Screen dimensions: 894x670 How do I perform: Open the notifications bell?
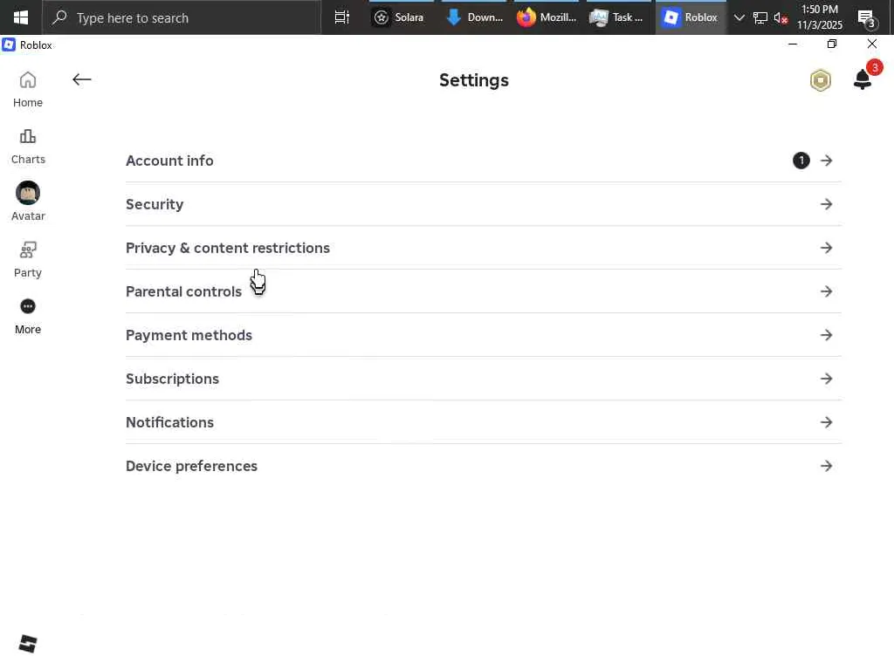[x=863, y=79]
